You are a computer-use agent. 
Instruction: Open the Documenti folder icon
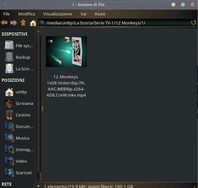pos(9,126)
